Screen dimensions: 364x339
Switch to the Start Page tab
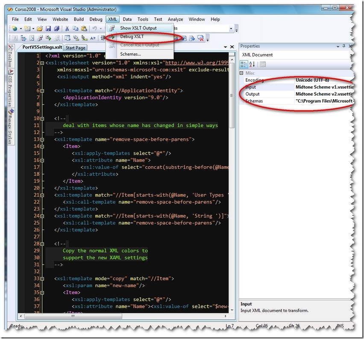point(76,47)
